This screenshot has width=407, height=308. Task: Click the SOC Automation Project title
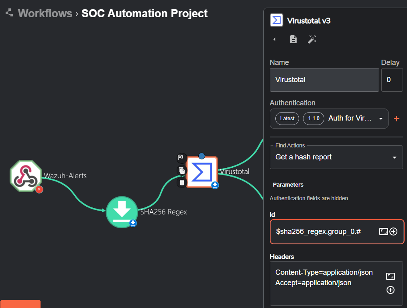coord(144,14)
